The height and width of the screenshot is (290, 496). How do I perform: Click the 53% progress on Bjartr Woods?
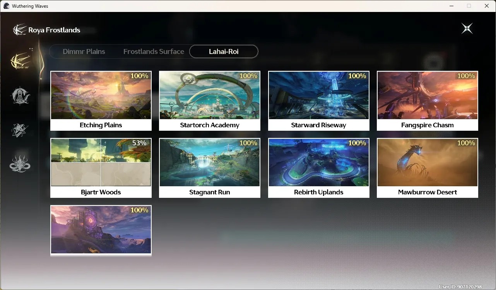139,143
